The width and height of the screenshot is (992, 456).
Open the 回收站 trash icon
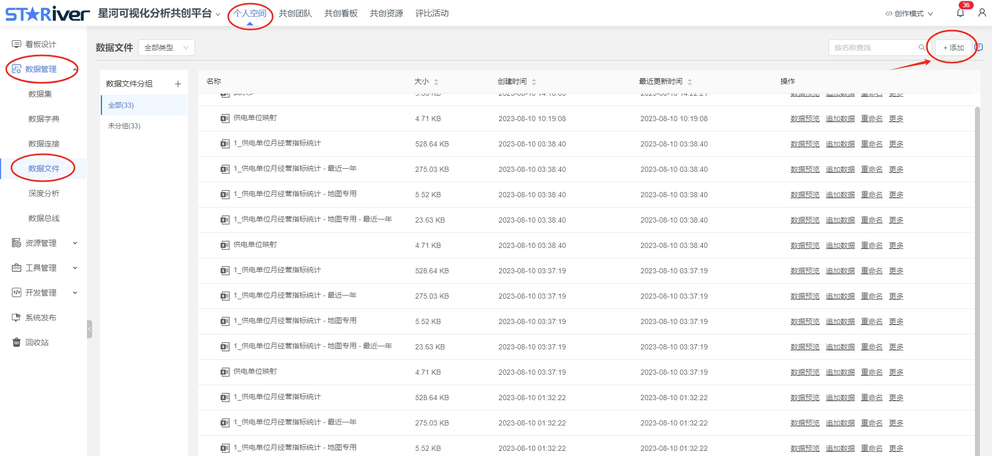click(x=17, y=342)
